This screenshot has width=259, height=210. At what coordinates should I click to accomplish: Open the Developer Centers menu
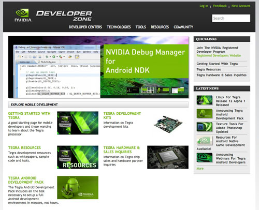point(85,27)
